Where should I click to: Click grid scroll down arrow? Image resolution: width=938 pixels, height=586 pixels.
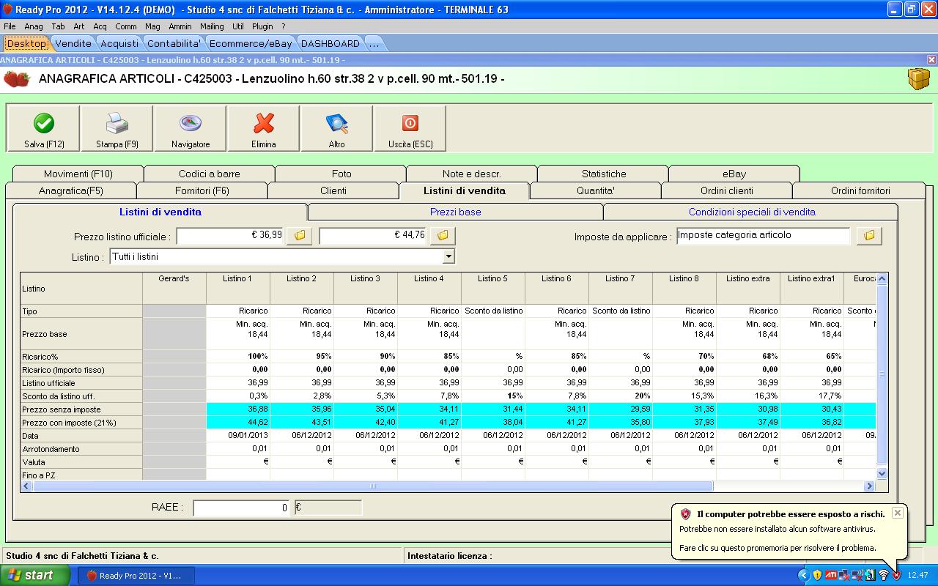pyautogui.click(x=882, y=474)
